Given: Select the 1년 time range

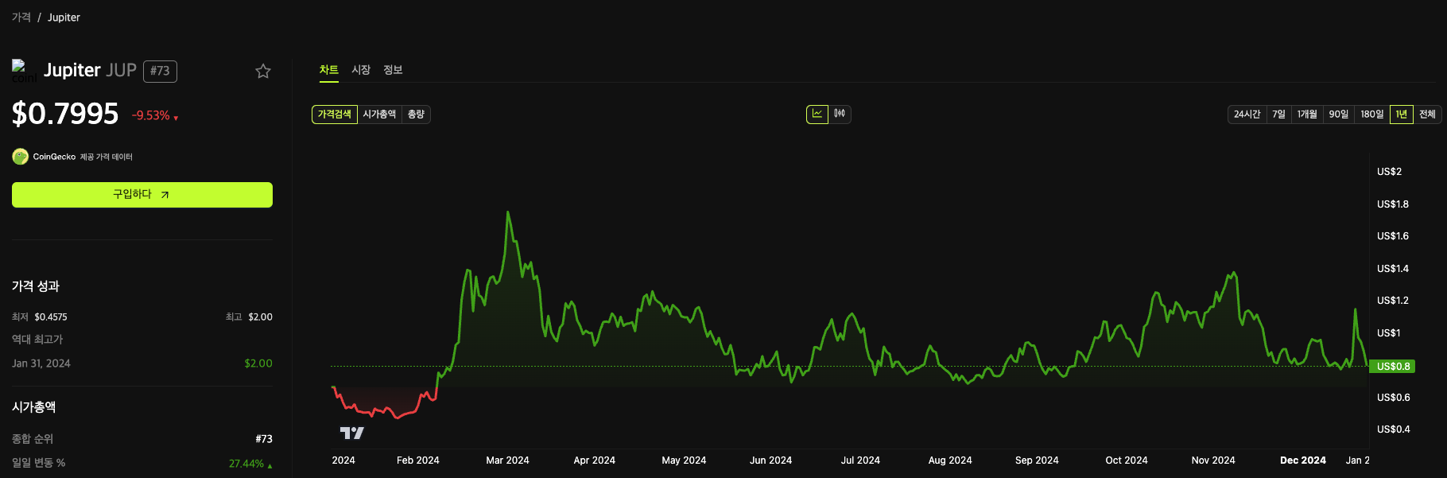Looking at the screenshot, I should pyautogui.click(x=1402, y=115).
